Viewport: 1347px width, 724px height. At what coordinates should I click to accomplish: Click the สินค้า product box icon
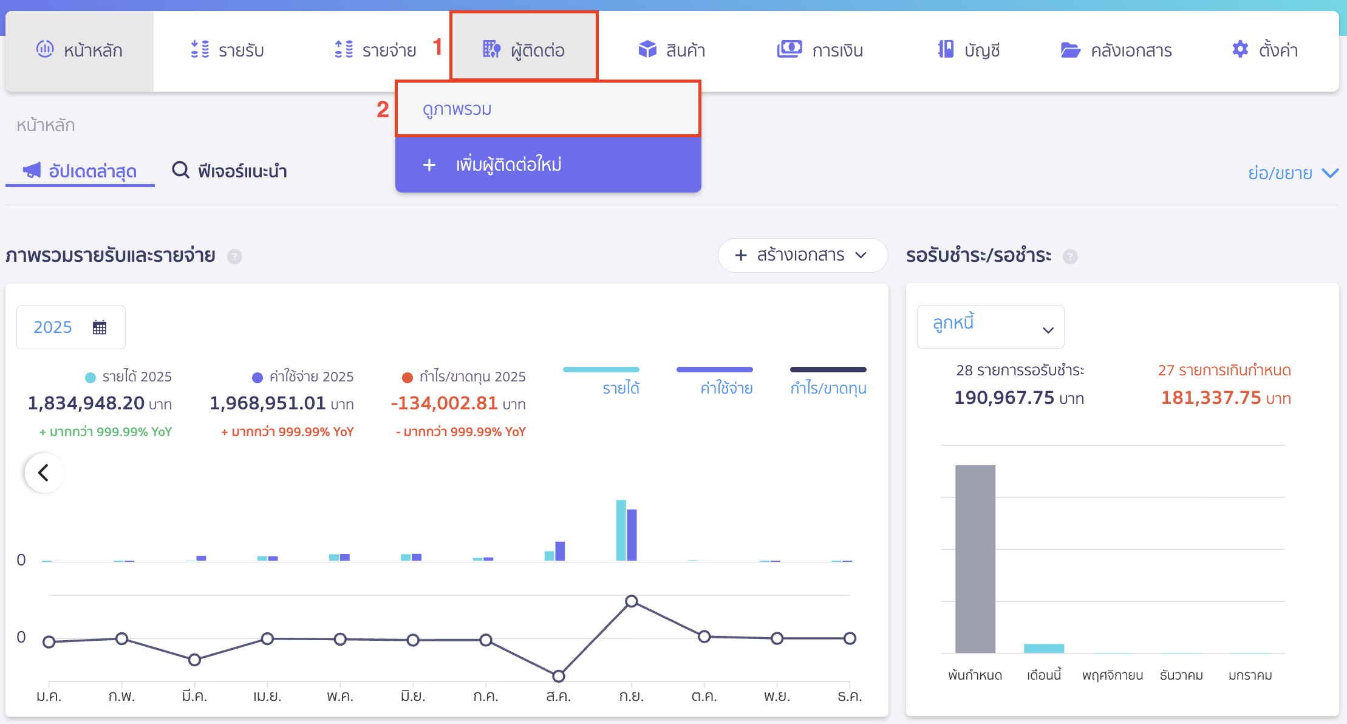(x=647, y=49)
